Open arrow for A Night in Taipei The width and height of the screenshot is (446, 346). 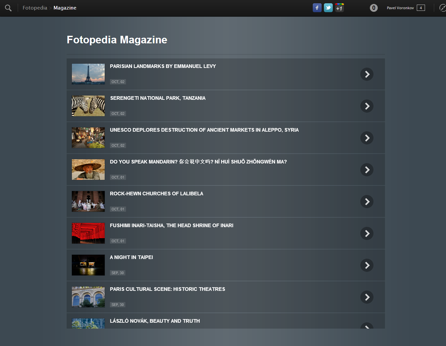tap(367, 265)
